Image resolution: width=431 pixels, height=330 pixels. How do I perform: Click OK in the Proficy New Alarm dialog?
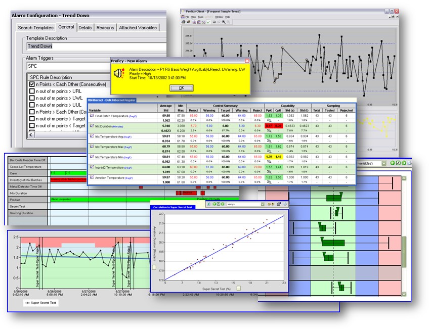(x=182, y=88)
